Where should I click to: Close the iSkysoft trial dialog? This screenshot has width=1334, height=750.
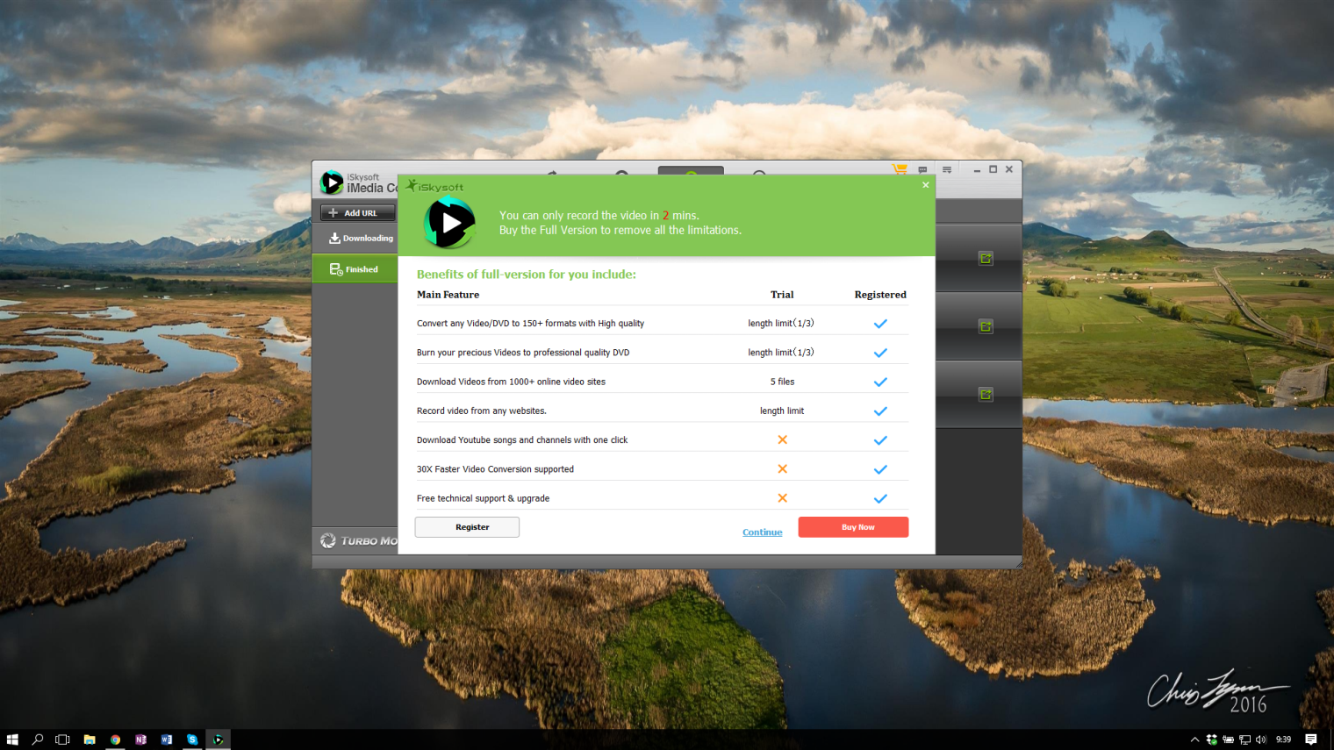tap(925, 185)
